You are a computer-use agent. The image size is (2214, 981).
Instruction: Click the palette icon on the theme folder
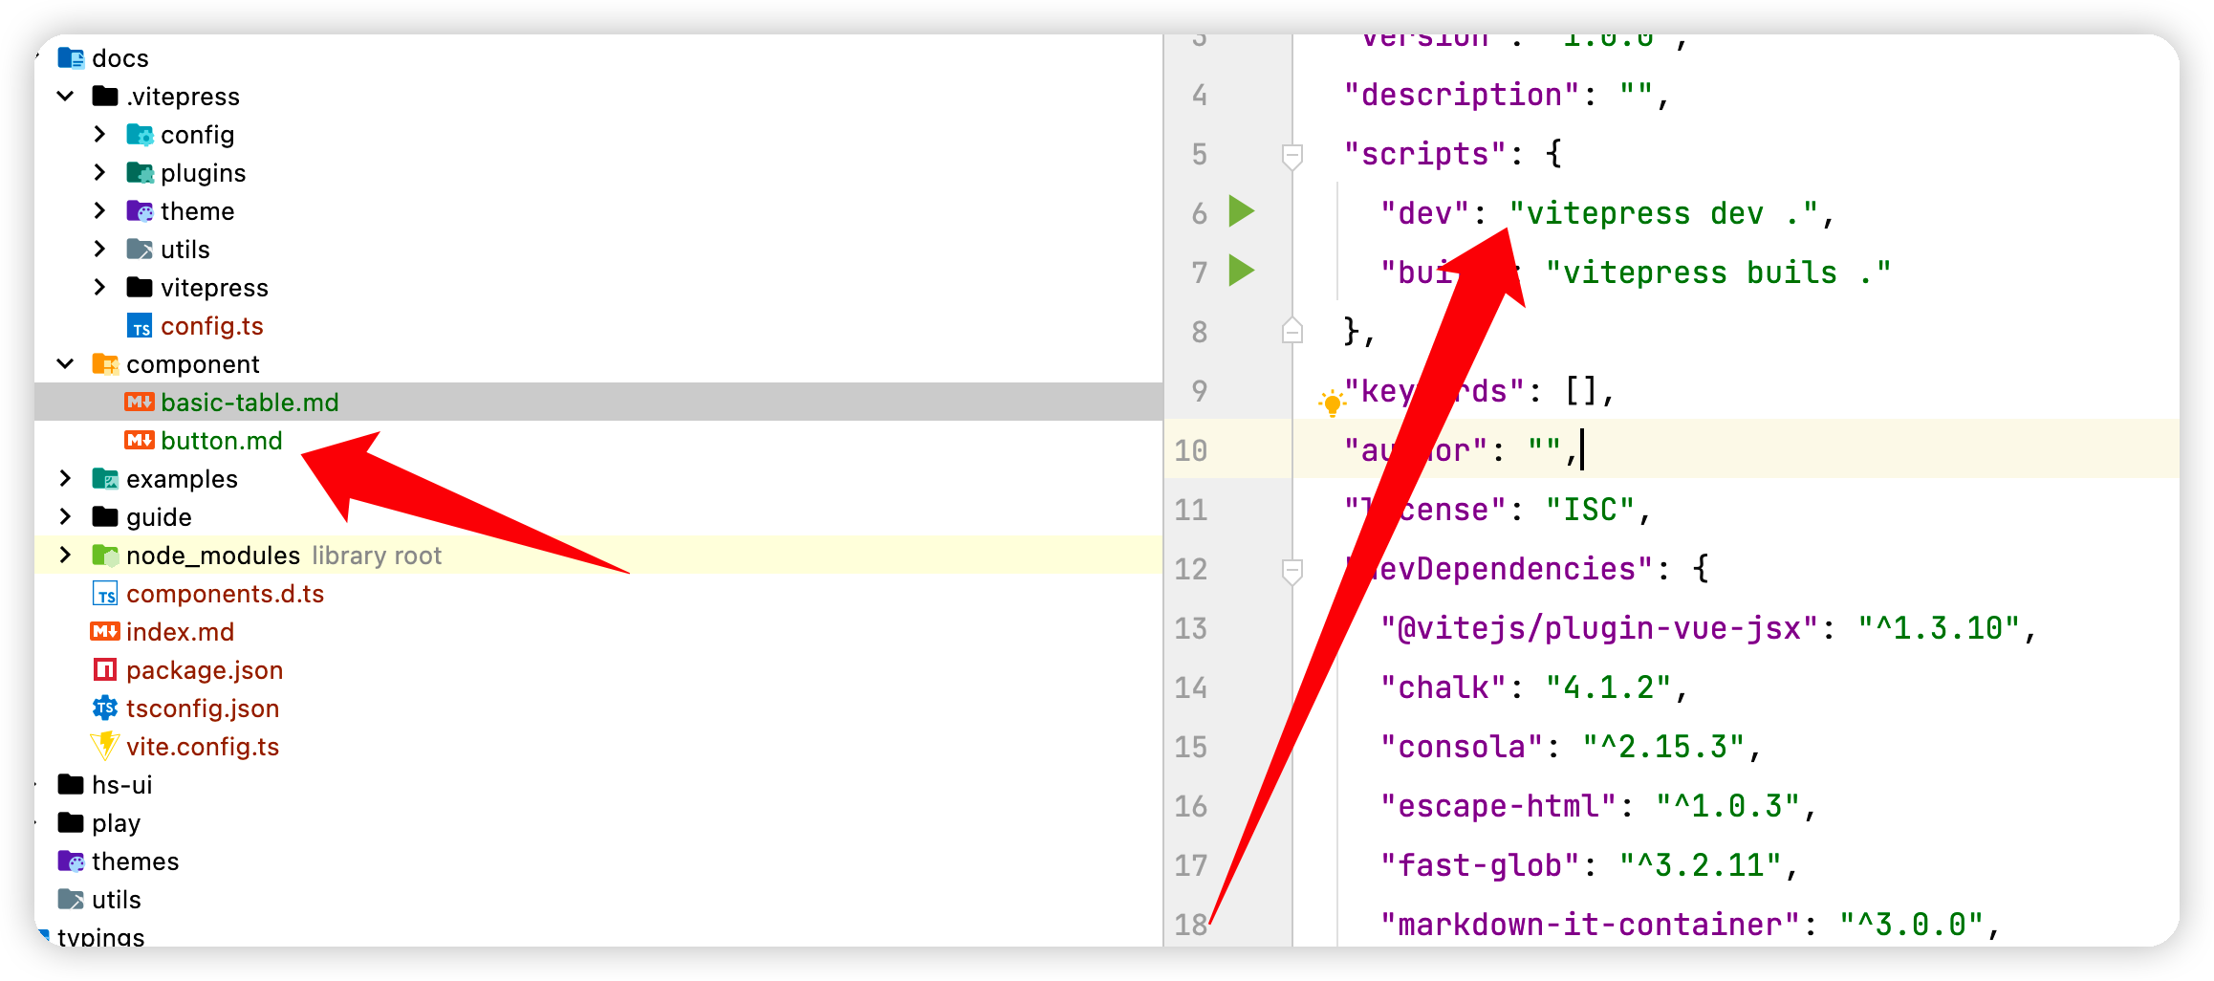pos(140,210)
